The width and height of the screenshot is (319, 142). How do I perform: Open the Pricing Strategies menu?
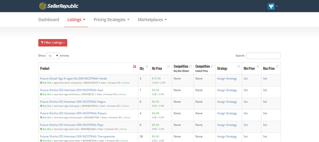point(111,20)
